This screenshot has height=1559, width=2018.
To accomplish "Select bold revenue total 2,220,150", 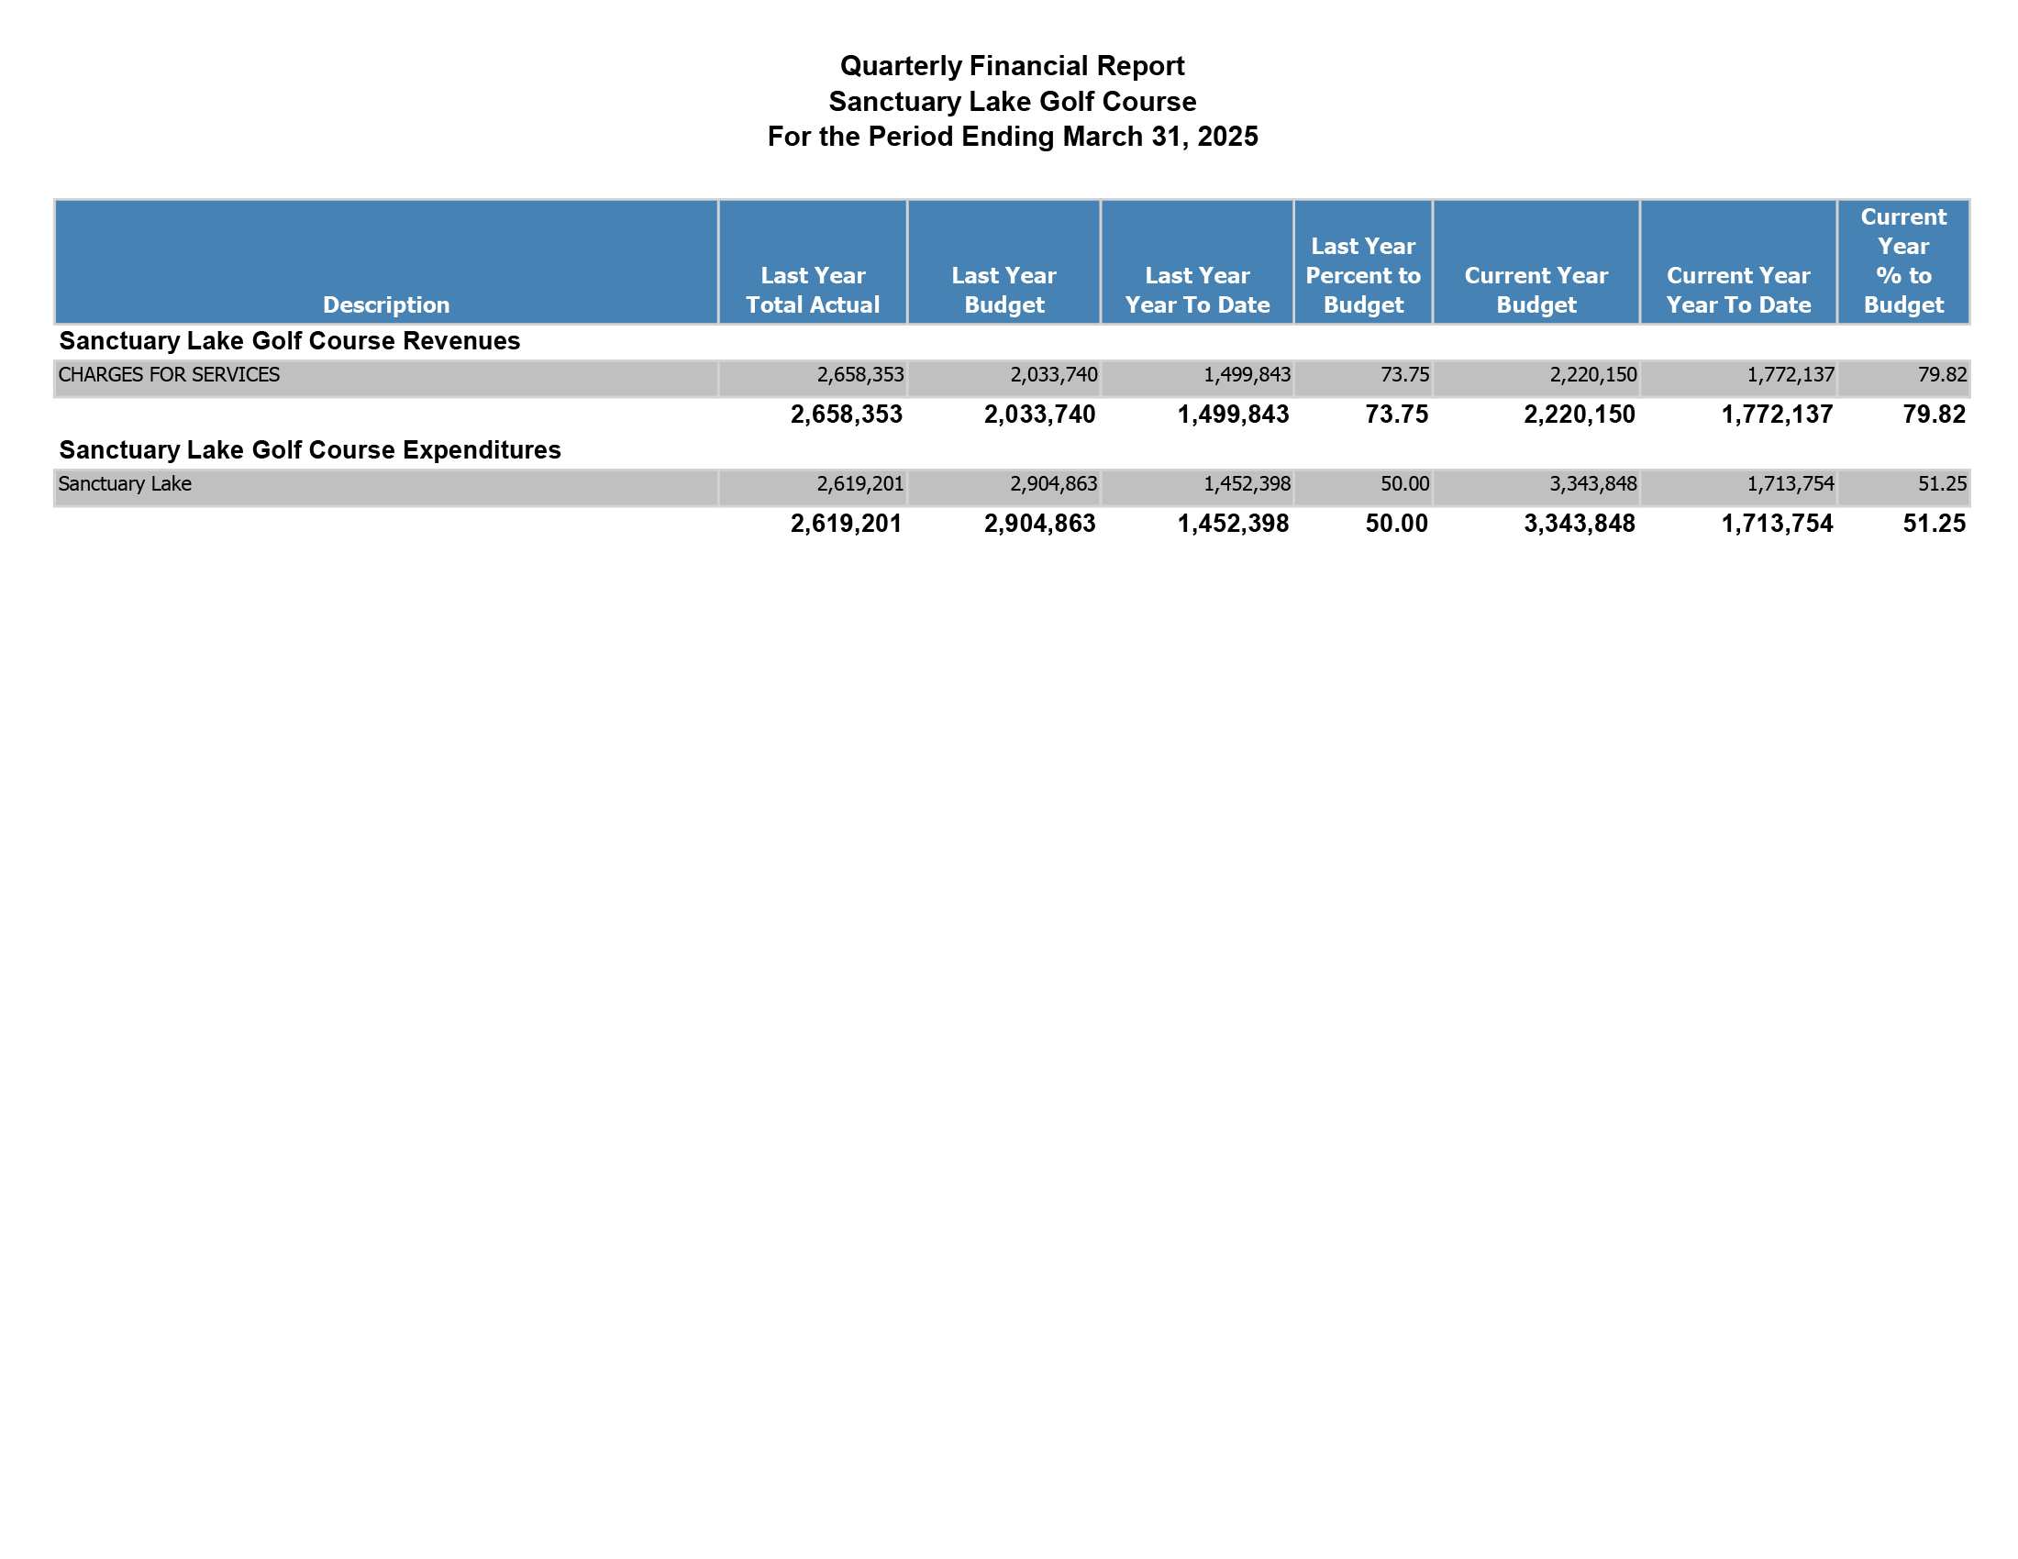I will tap(1580, 414).
